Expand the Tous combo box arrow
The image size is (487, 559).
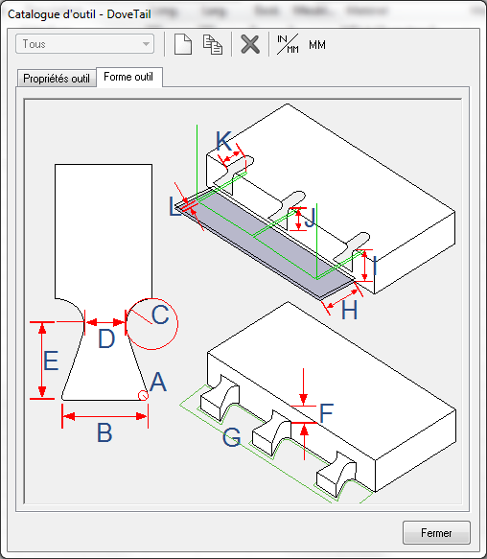(146, 44)
